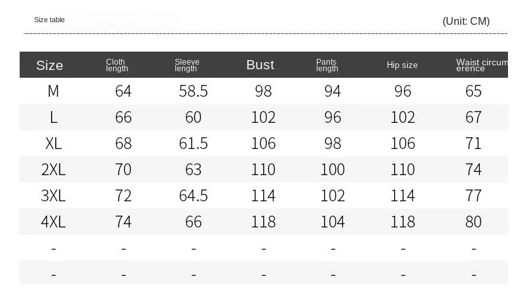The image size is (527, 298).
Task: Click pants length value 100
Action: [333, 169]
